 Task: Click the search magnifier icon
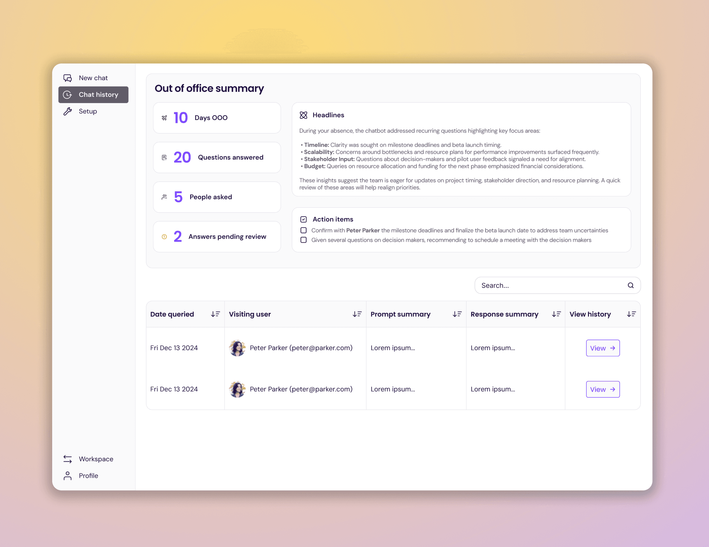pos(631,285)
